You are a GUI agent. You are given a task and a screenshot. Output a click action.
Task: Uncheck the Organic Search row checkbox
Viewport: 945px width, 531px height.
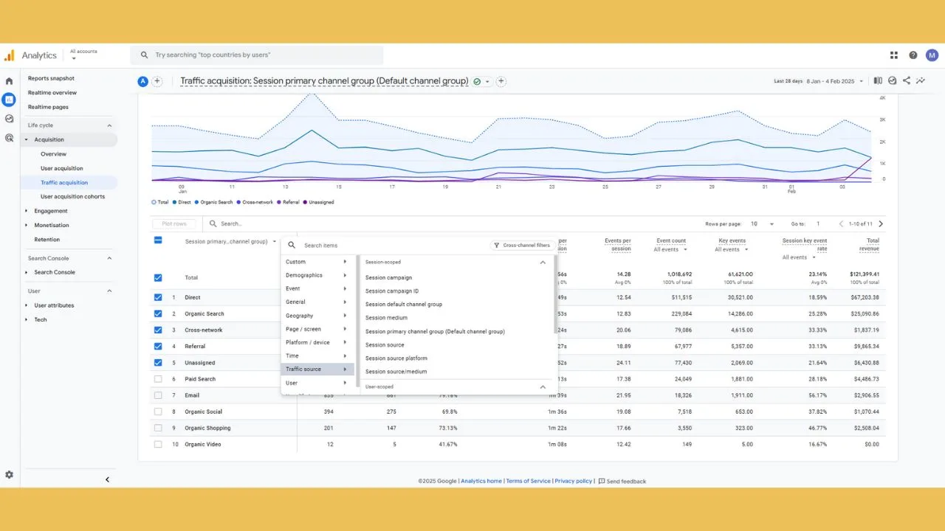[158, 313]
